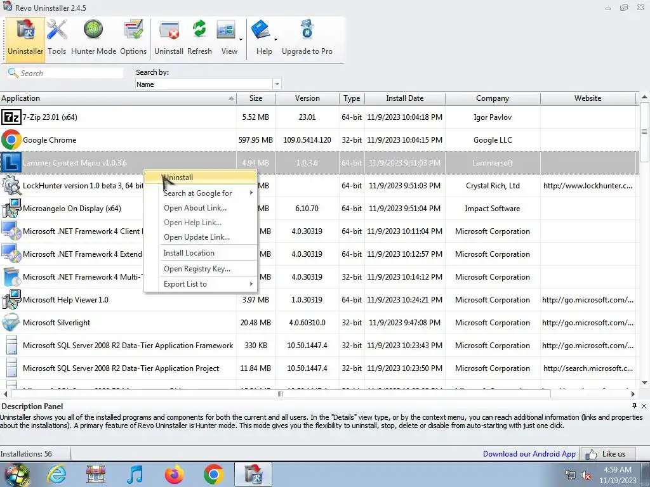650x487 pixels.
Task: Click the Like us thumbs-up icon
Action: coord(591,454)
